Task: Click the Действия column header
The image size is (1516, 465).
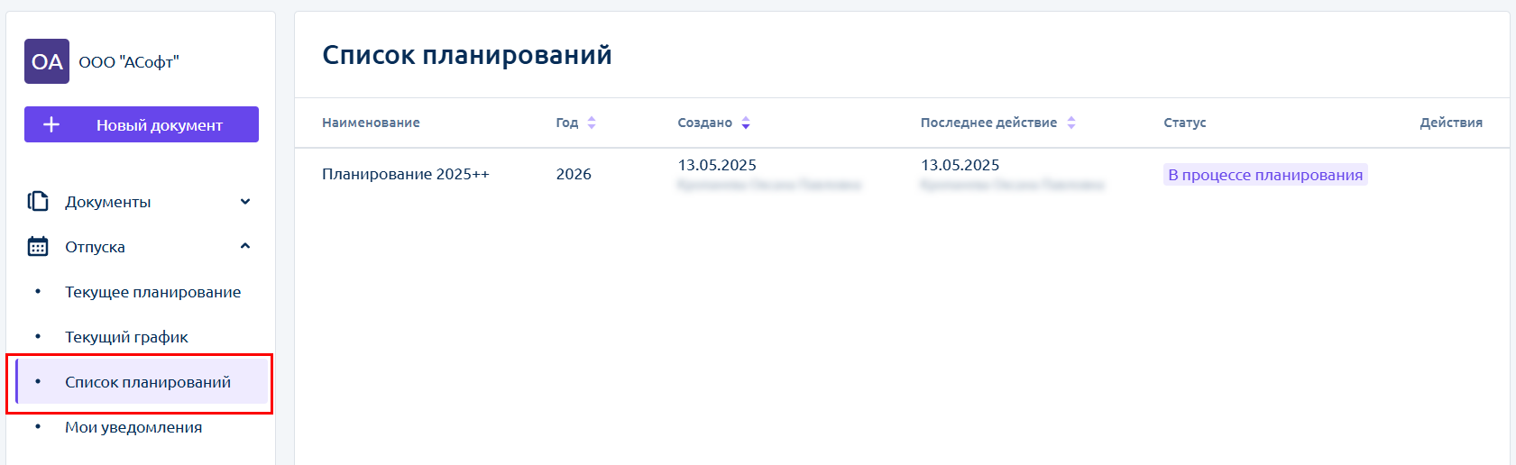Action: point(1451,123)
